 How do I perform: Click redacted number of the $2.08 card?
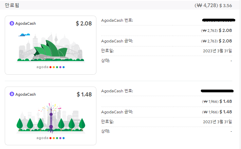tap(219, 20)
